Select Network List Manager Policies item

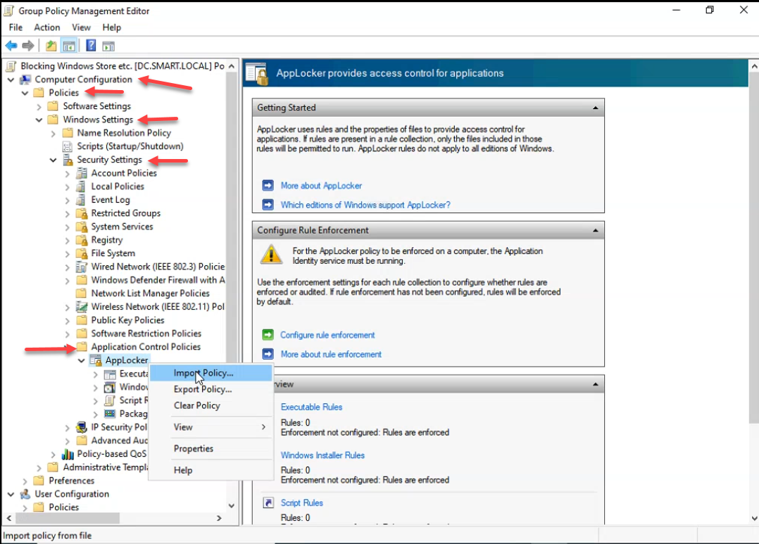[x=150, y=293]
